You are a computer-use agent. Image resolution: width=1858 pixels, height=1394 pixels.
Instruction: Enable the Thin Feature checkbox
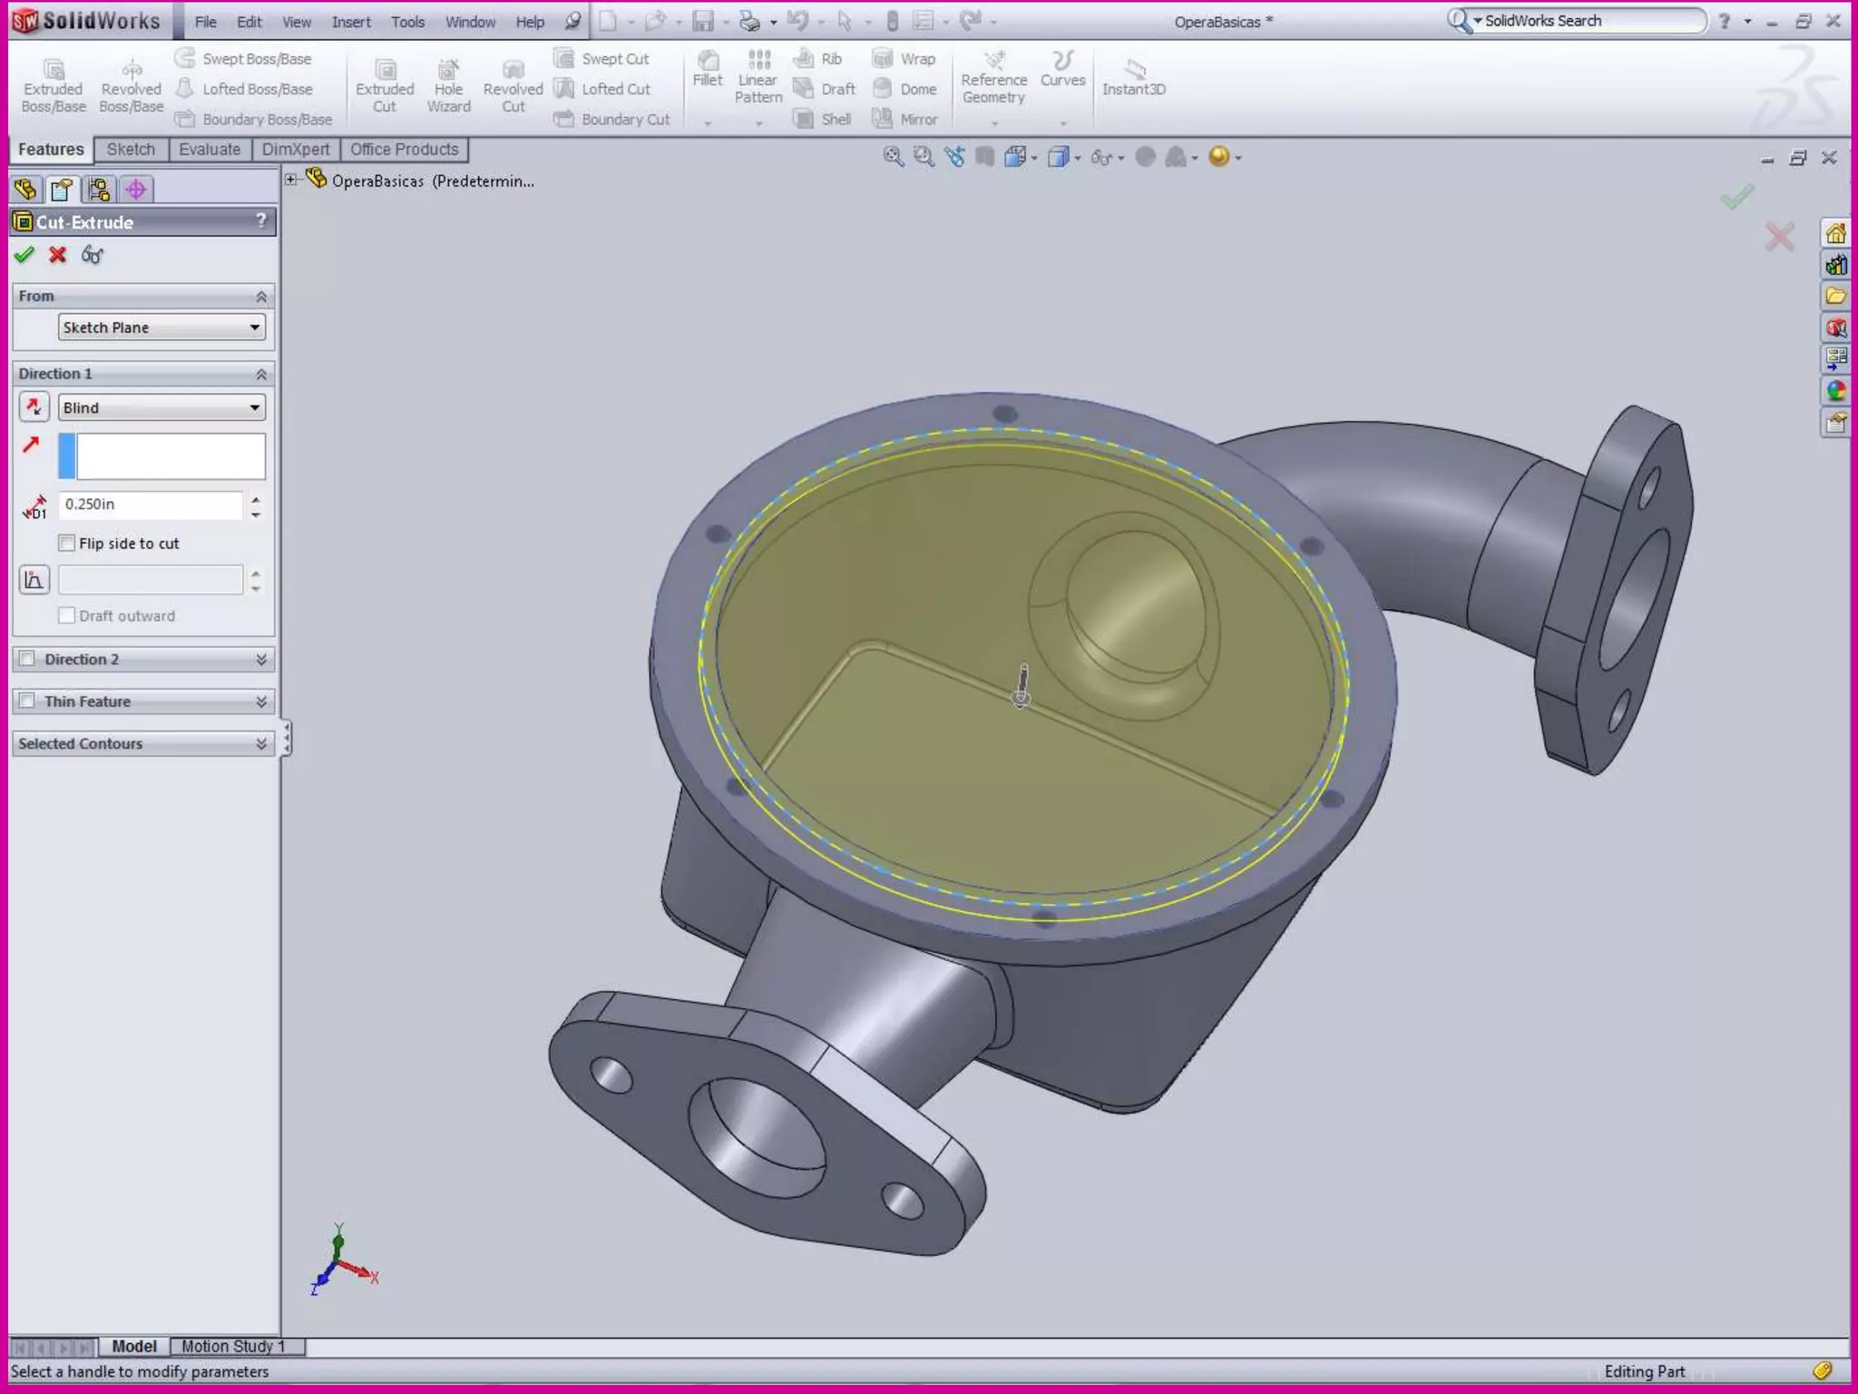tap(27, 701)
